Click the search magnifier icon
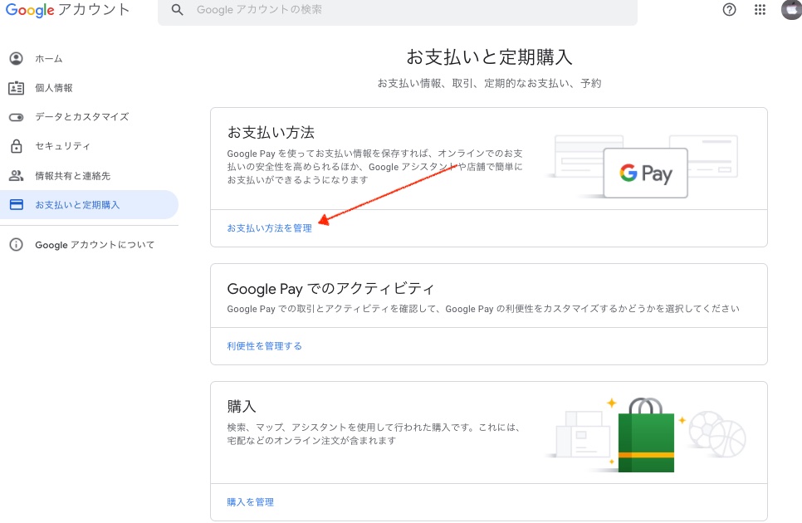Viewport: 802px width, 523px height. (177, 10)
